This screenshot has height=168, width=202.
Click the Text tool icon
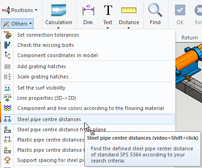108,10
